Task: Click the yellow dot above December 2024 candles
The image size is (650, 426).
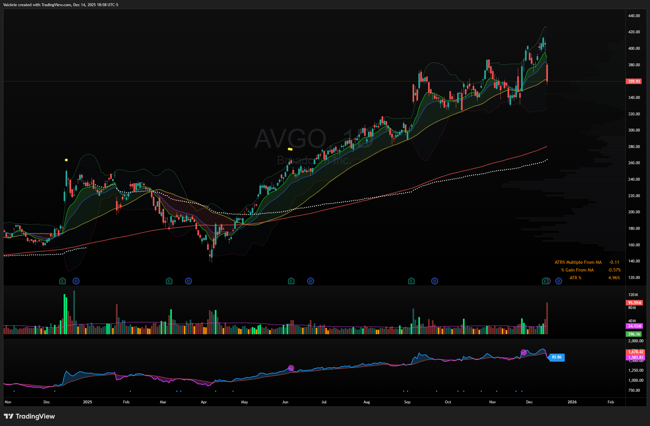Action: [66, 160]
